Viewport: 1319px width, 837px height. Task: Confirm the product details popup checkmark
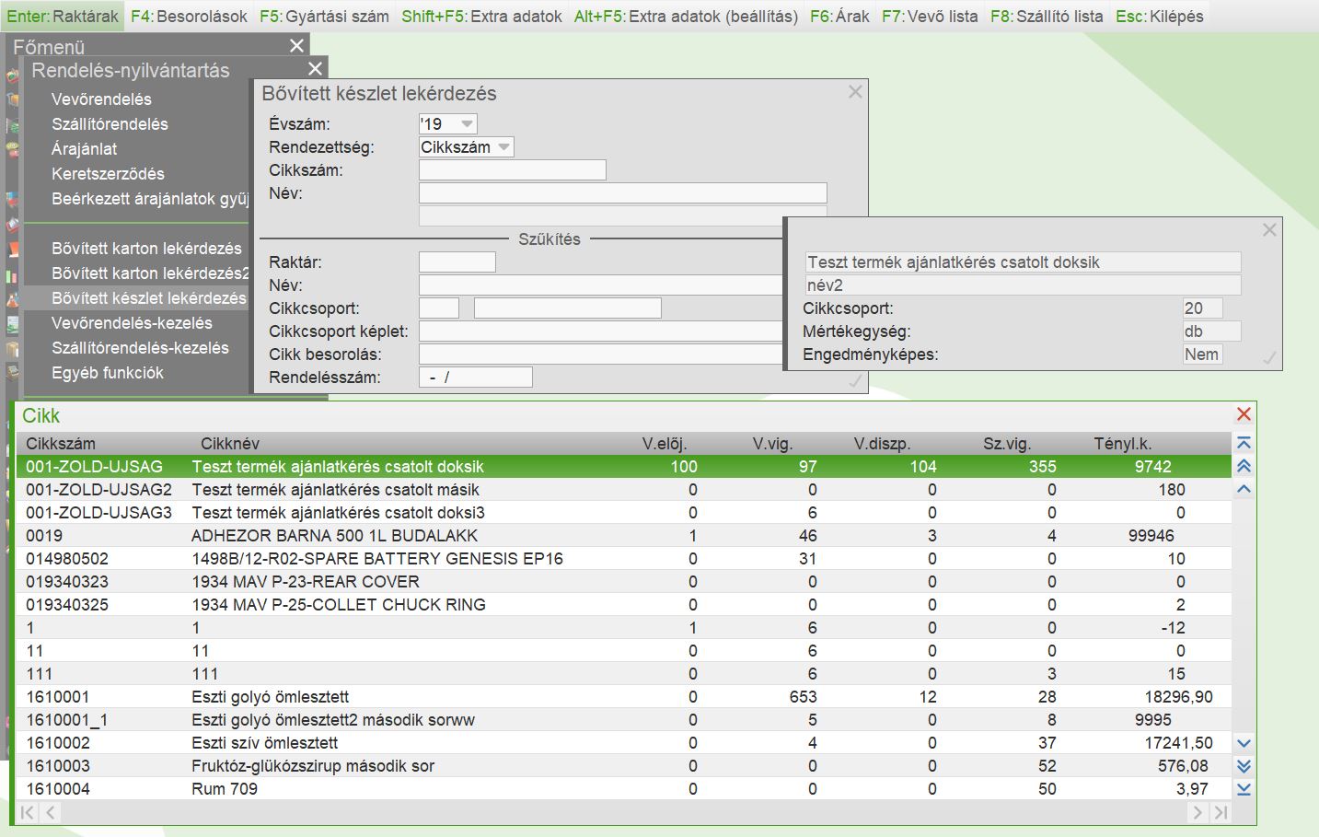point(1269,357)
